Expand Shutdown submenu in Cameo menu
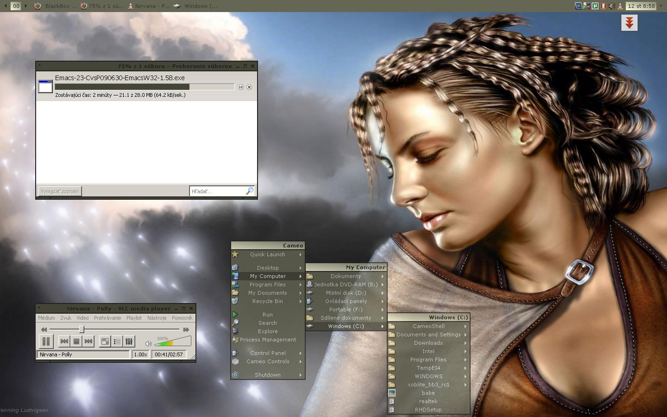The image size is (667, 417). coord(268,375)
